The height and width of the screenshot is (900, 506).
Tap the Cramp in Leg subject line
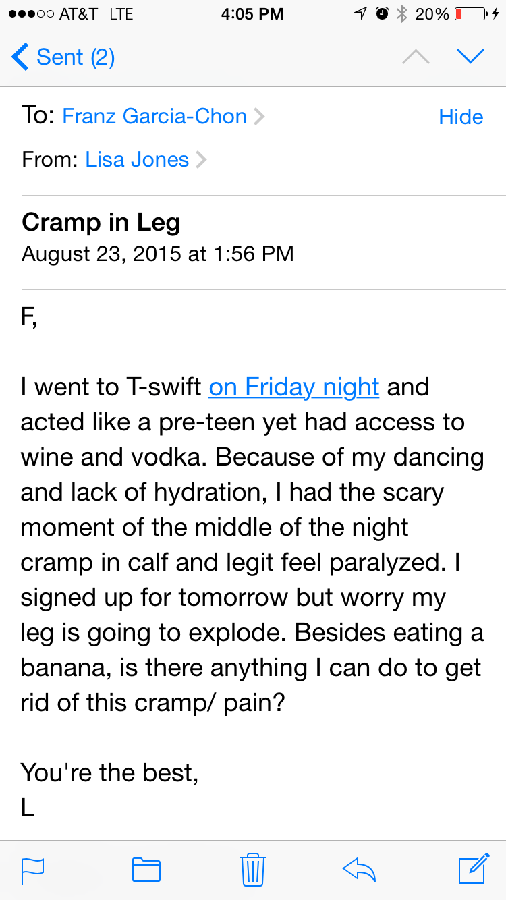click(x=101, y=222)
